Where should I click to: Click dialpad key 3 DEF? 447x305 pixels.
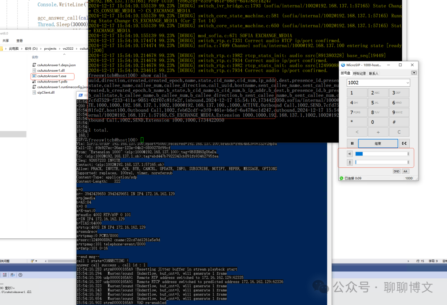[399, 93]
